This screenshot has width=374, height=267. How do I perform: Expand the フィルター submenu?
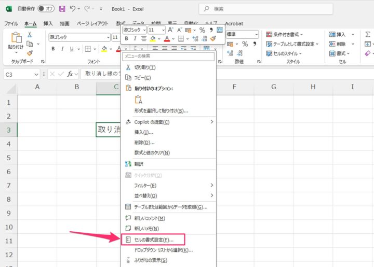212,185
